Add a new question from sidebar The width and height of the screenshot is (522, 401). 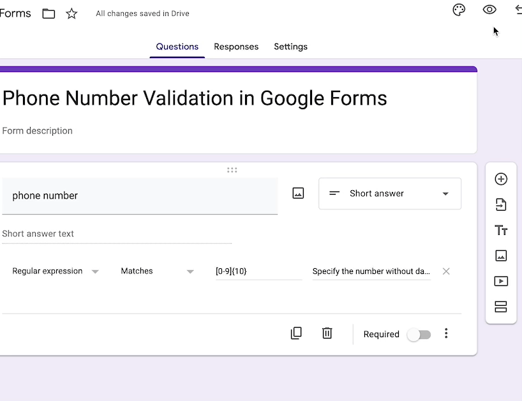(x=501, y=179)
